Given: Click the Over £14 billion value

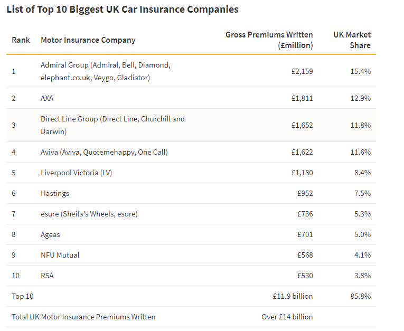Looking at the screenshot, I should click(287, 317).
